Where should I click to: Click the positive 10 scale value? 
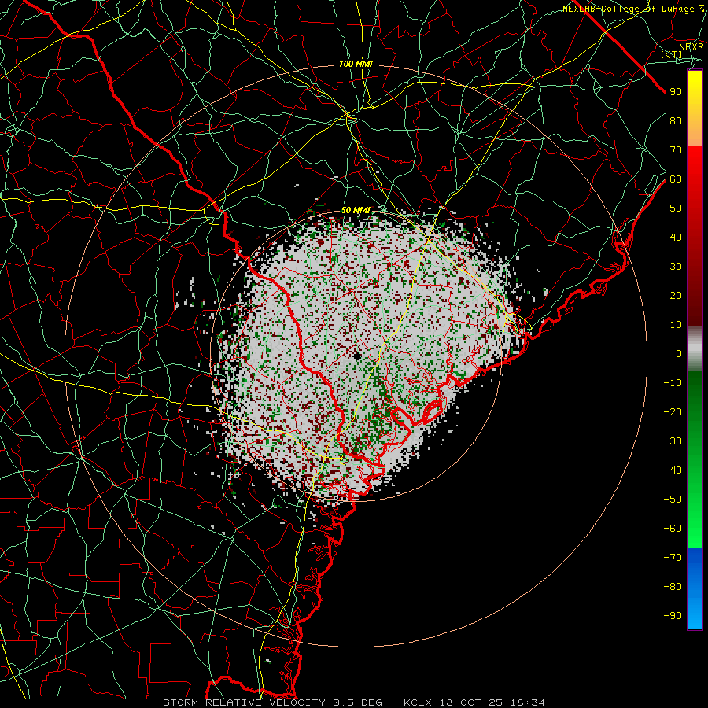click(x=676, y=325)
